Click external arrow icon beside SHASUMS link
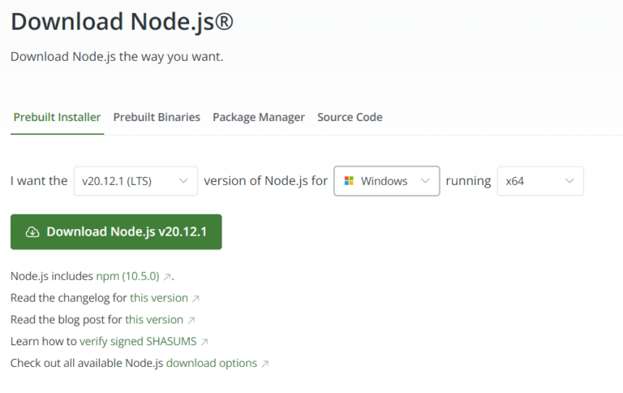The height and width of the screenshot is (393, 623). tap(204, 342)
